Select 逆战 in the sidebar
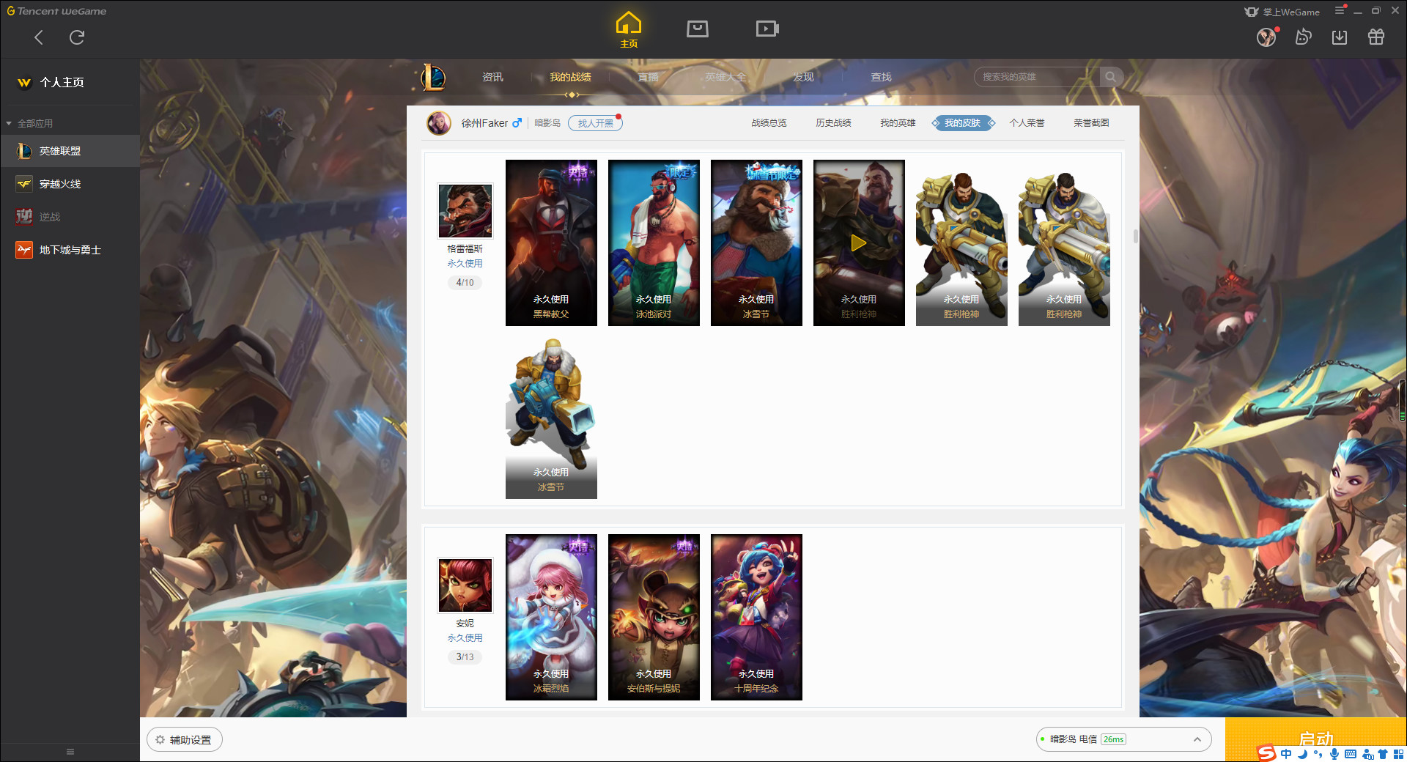 (x=70, y=217)
